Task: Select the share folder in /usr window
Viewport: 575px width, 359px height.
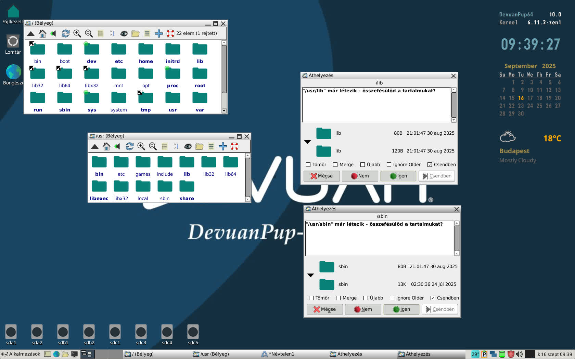Action: coord(187,190)
